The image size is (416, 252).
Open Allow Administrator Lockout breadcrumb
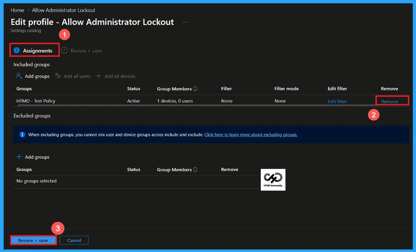[x=63, y=10]
